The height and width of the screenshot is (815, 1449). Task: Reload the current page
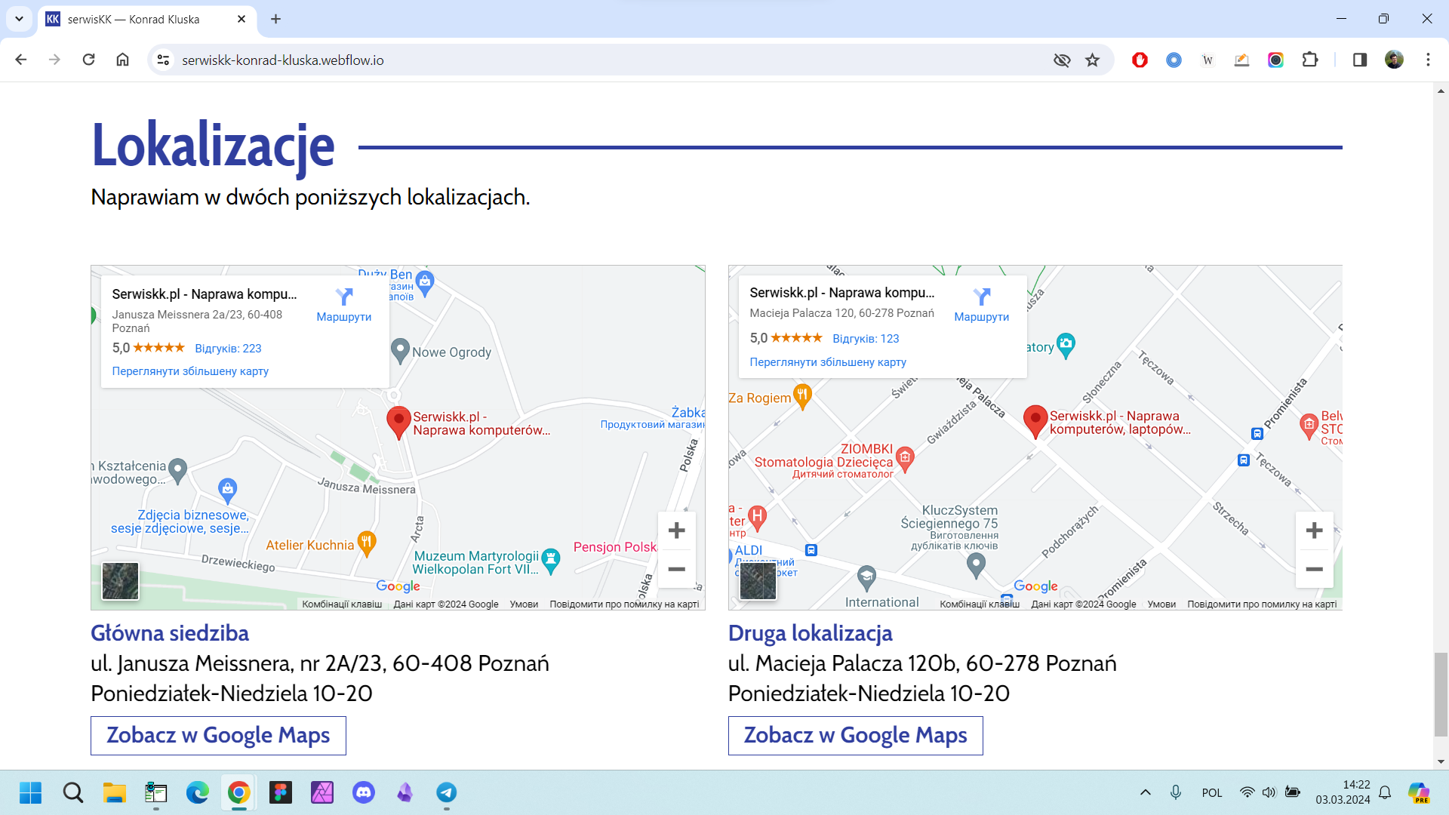88,60
